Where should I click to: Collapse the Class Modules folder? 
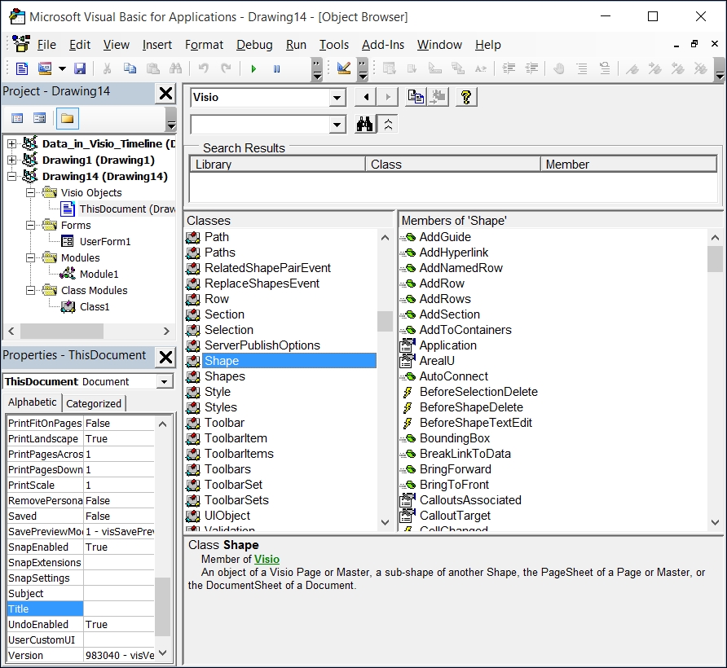click(30, 291)
